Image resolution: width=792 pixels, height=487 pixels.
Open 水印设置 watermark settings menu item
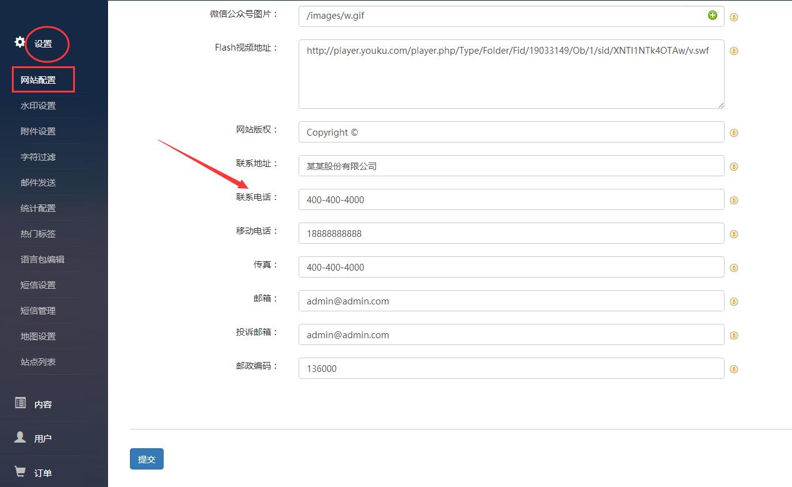(x=38, y=106)
